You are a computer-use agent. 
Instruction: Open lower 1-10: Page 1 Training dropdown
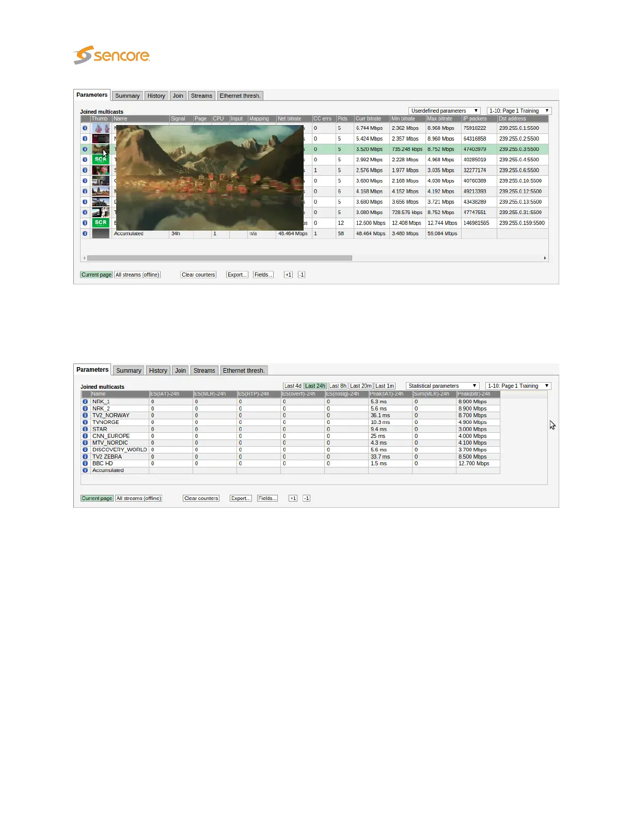pyautogui.click(x=518, y=386)
